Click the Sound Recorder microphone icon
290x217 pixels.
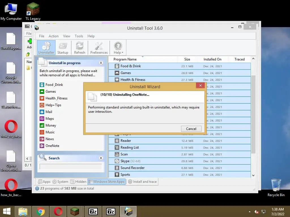point(117,168)
